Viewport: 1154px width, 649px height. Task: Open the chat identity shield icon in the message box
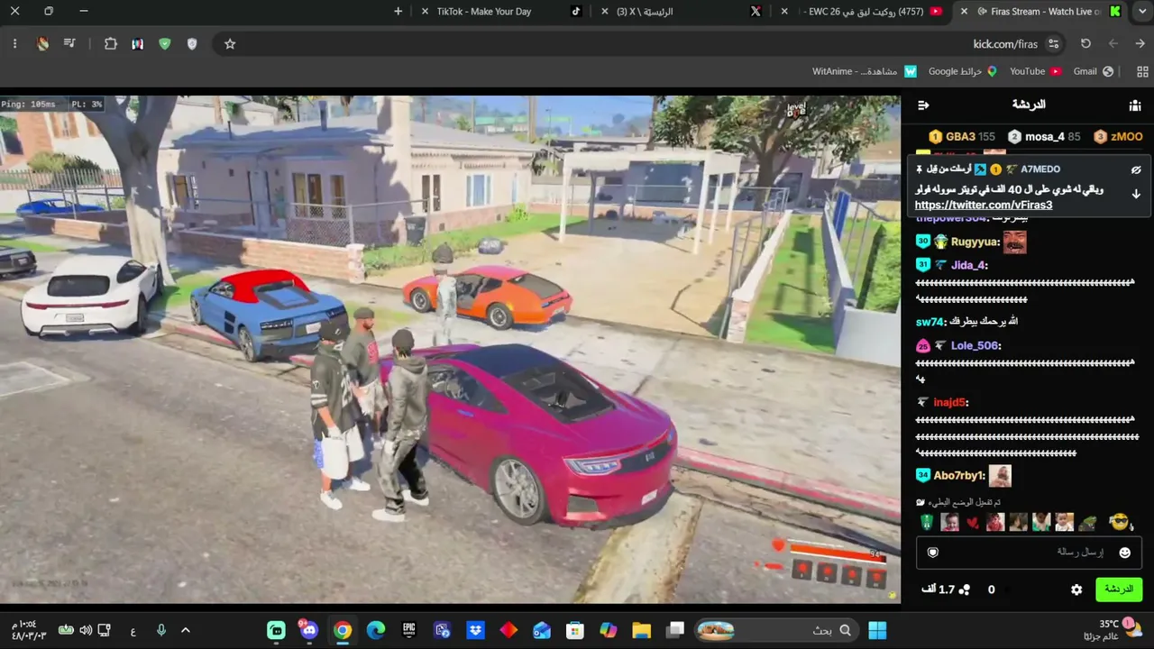(x=933, y=553)
